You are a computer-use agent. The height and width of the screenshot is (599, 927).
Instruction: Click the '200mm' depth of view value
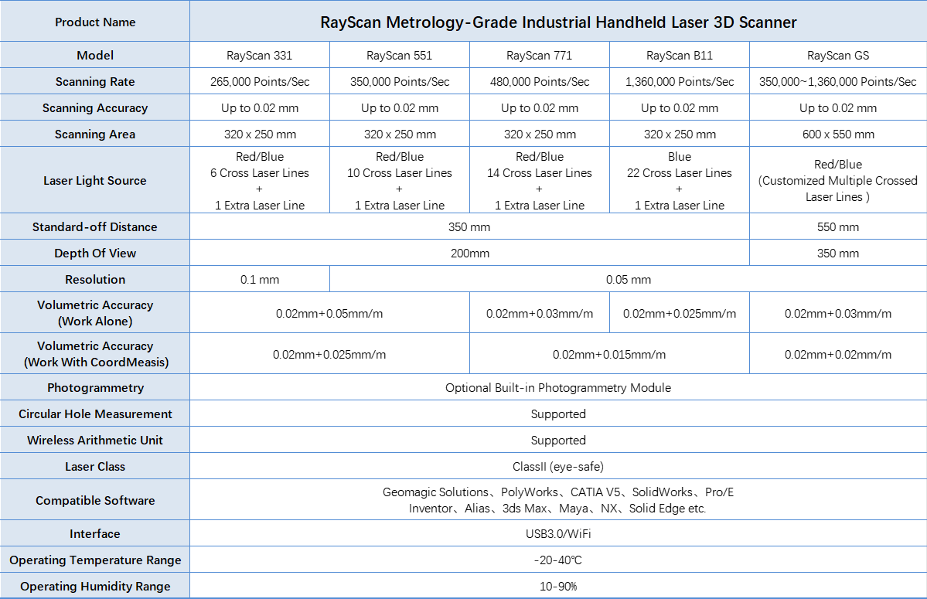click(470, 254)
